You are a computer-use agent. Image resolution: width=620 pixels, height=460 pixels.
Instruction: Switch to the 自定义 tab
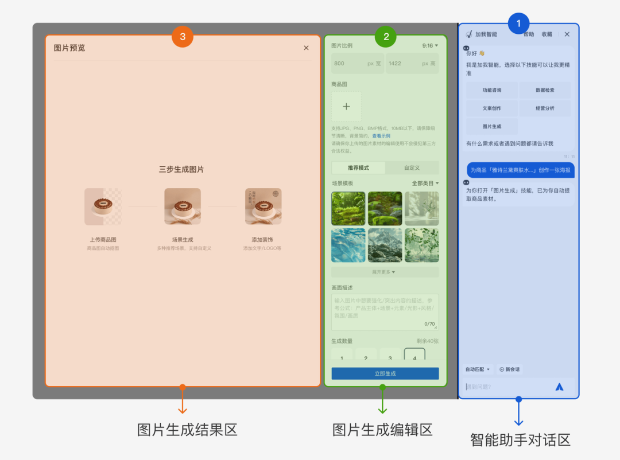point(413,167)
